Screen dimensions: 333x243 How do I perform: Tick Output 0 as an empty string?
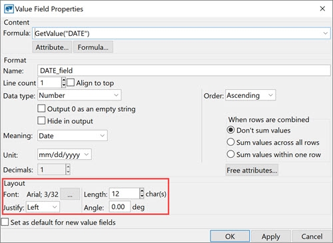click(x=41, y=109)
